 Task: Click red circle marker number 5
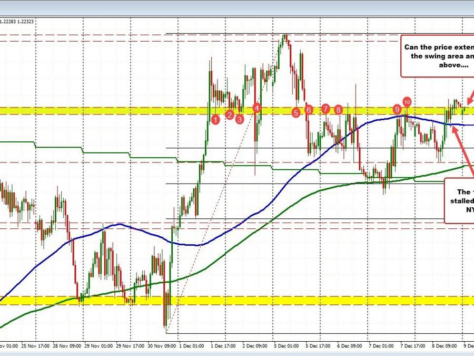coord(296,112)
